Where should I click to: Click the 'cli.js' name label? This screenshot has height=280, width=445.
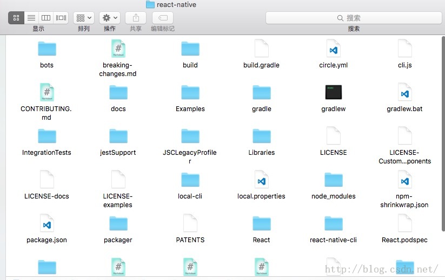click(x=405, y=65)
